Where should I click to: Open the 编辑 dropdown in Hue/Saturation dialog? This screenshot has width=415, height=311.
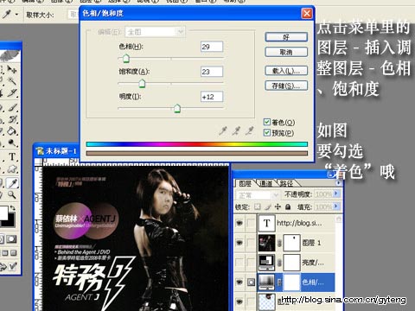[155, 32]
